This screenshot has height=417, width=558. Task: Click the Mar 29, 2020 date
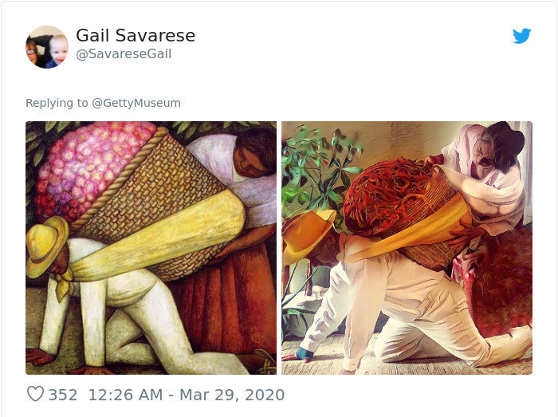[x=232, y=395]
